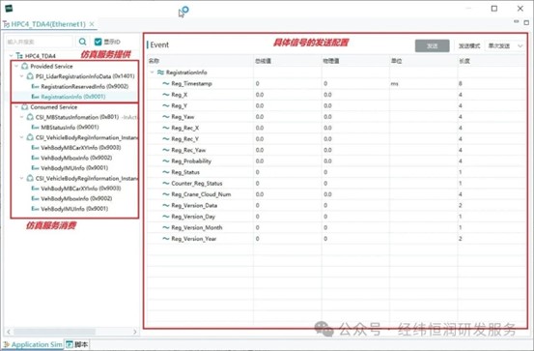Image resolution: width=534 pixels, height=351 pixels.
Task: Click the tree panel horizontal scrollbar
Action: click(x=54, y=332)
